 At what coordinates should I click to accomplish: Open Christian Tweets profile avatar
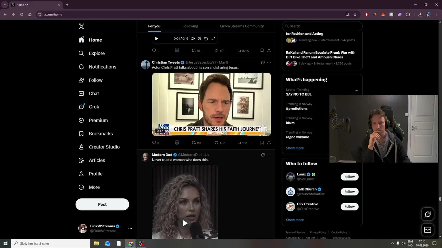[x=145, y=65]
